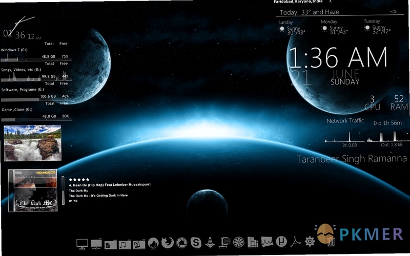The width and height of the screenshot is (410, 256).
Task: Launch VLC media player cone icon
Action: click(210, 242)
